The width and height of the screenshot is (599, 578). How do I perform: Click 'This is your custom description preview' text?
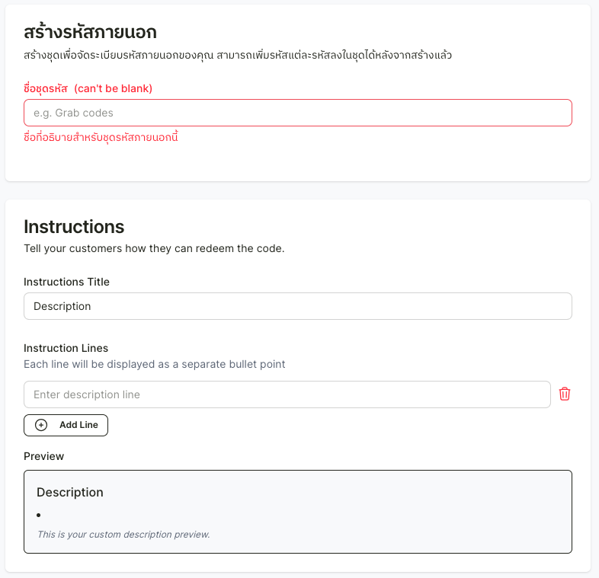[123, 535]
